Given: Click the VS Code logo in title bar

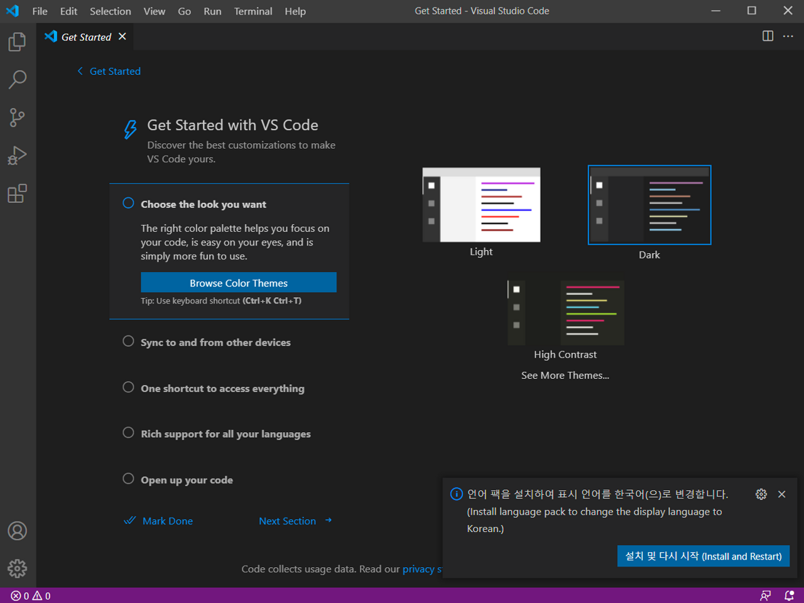Looking at the screenshot, I should pyautogui.click(x=13, y=11).
